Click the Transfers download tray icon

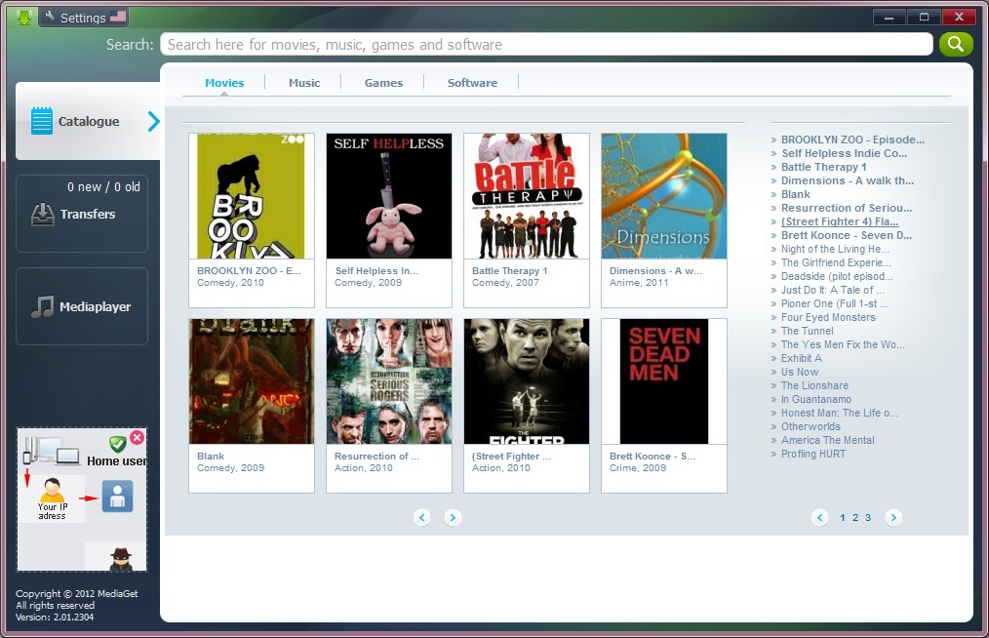42,214
